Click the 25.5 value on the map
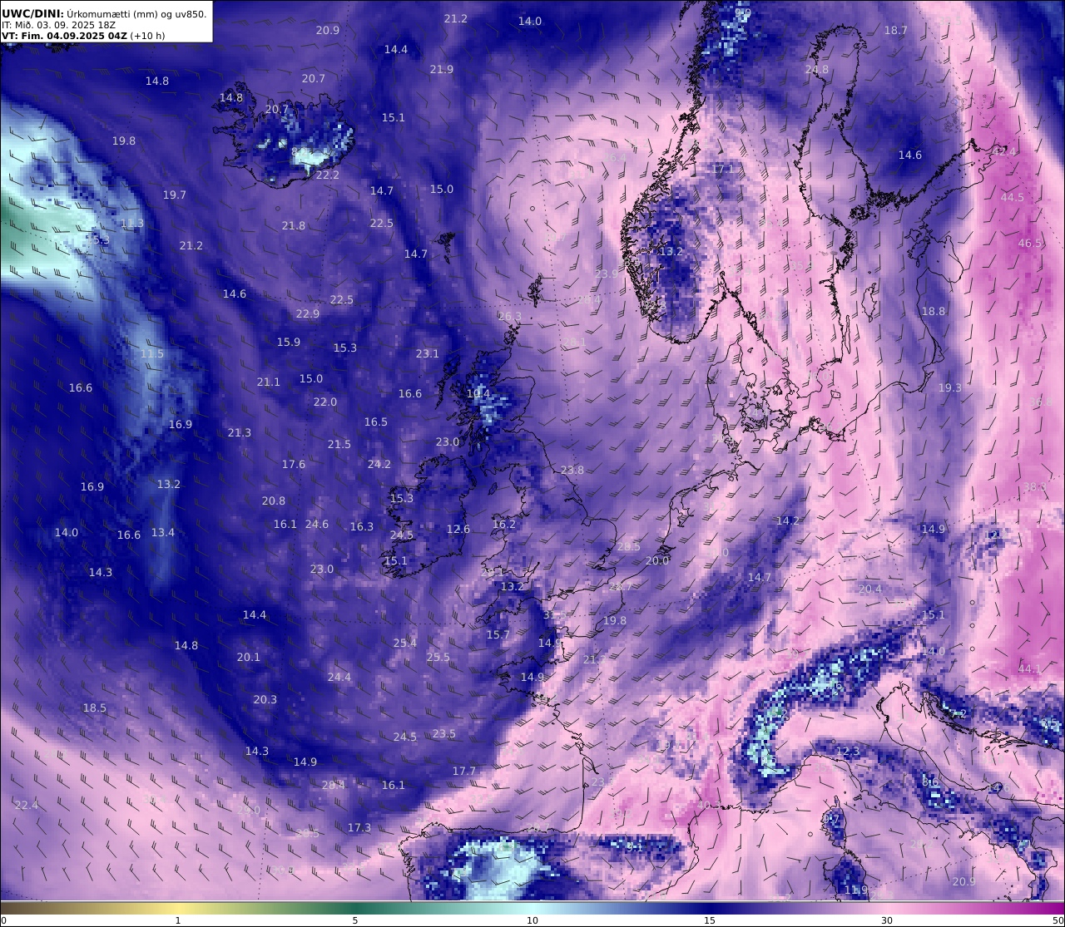1065x927 pixels. pos(438,658)
